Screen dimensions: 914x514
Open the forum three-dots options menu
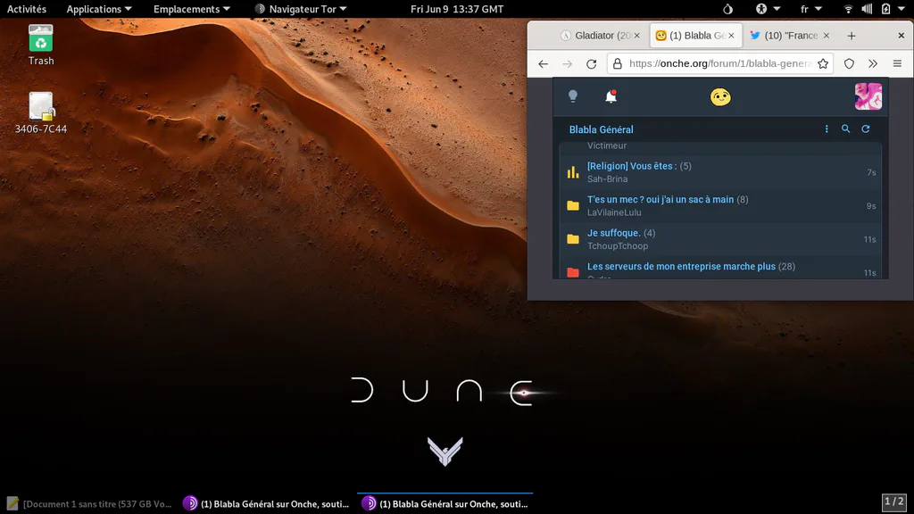coord(827,128)
